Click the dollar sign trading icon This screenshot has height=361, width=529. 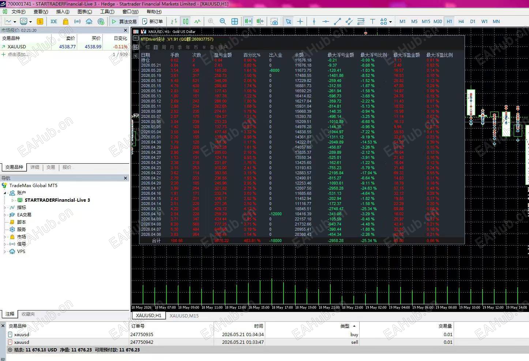[x=40, y=22]
